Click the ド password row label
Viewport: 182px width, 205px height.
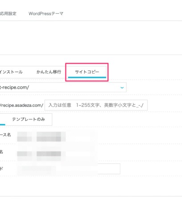coord(1,168)
